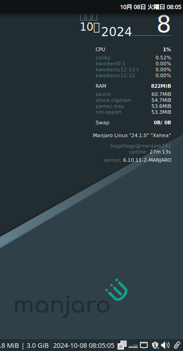Click the Manjaro Linux "24.1.0" "Xahea" line
This screenshot has width=183, height=351.
tap(132, 135)
